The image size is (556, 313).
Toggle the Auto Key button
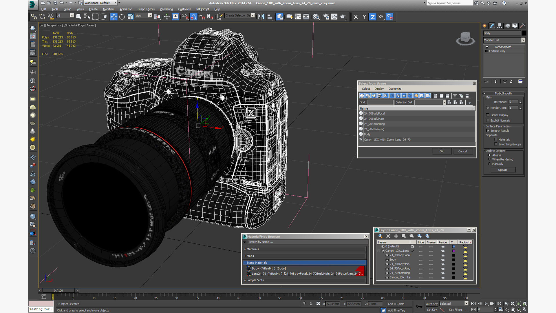coord(431,304)
